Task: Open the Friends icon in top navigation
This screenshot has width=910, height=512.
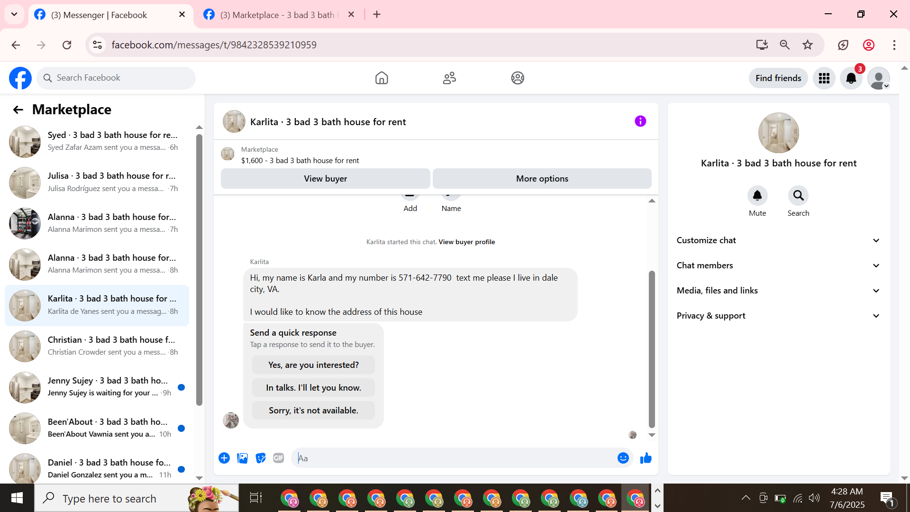Action: pyautogui.click(x=449, y=78)
